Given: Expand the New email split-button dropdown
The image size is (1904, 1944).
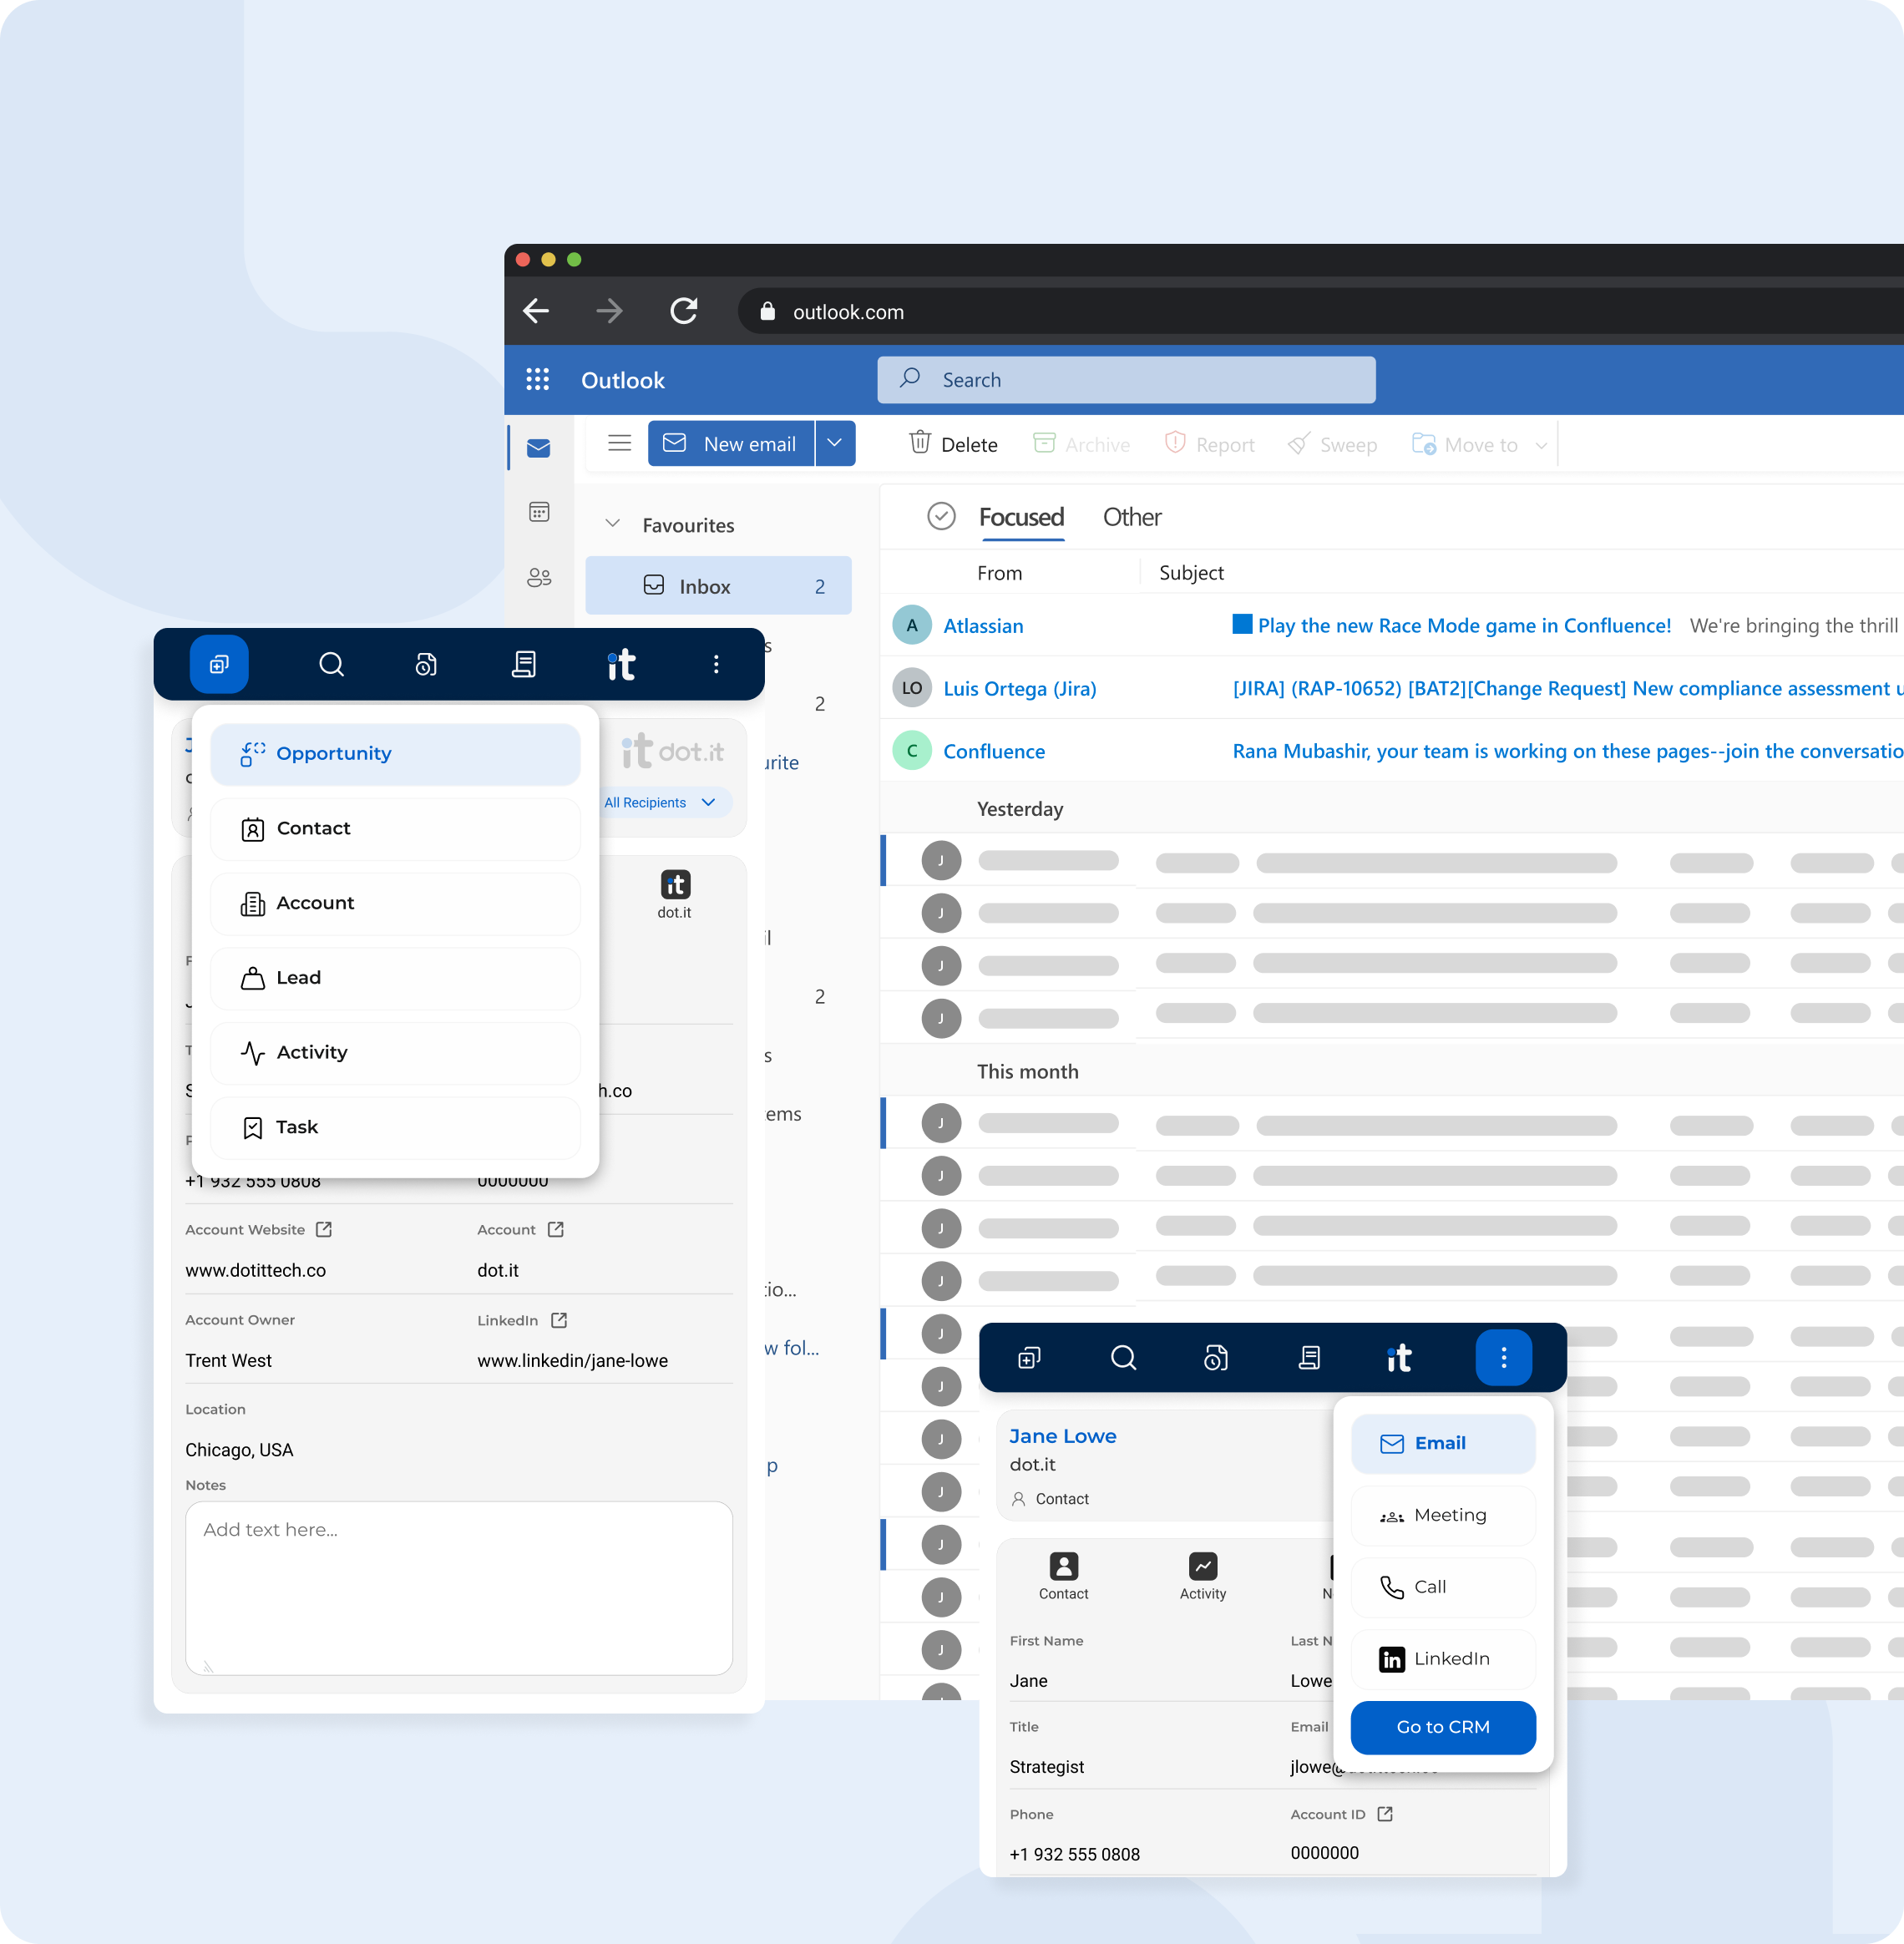Looking at the screenshot, I should [x=835, y=443].
